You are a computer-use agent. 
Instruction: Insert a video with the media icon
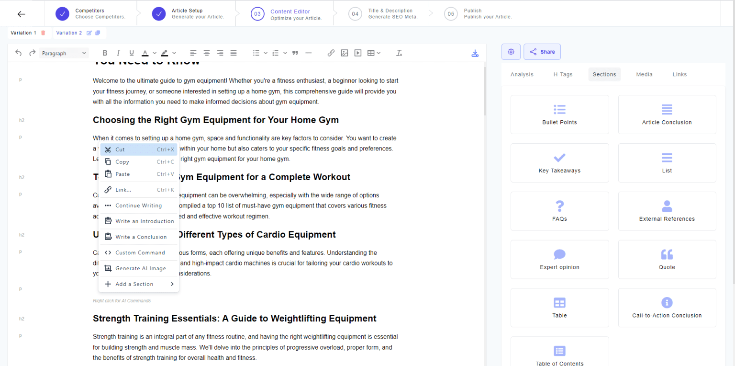click(358, 53)
